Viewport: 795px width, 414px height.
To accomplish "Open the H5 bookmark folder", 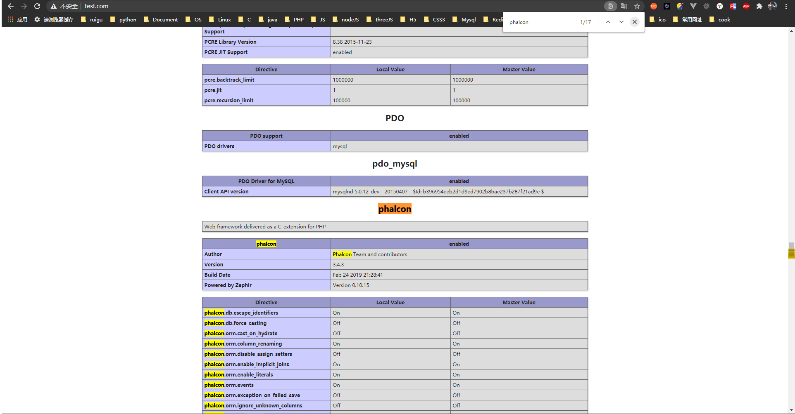I will [x=408, y=19].
